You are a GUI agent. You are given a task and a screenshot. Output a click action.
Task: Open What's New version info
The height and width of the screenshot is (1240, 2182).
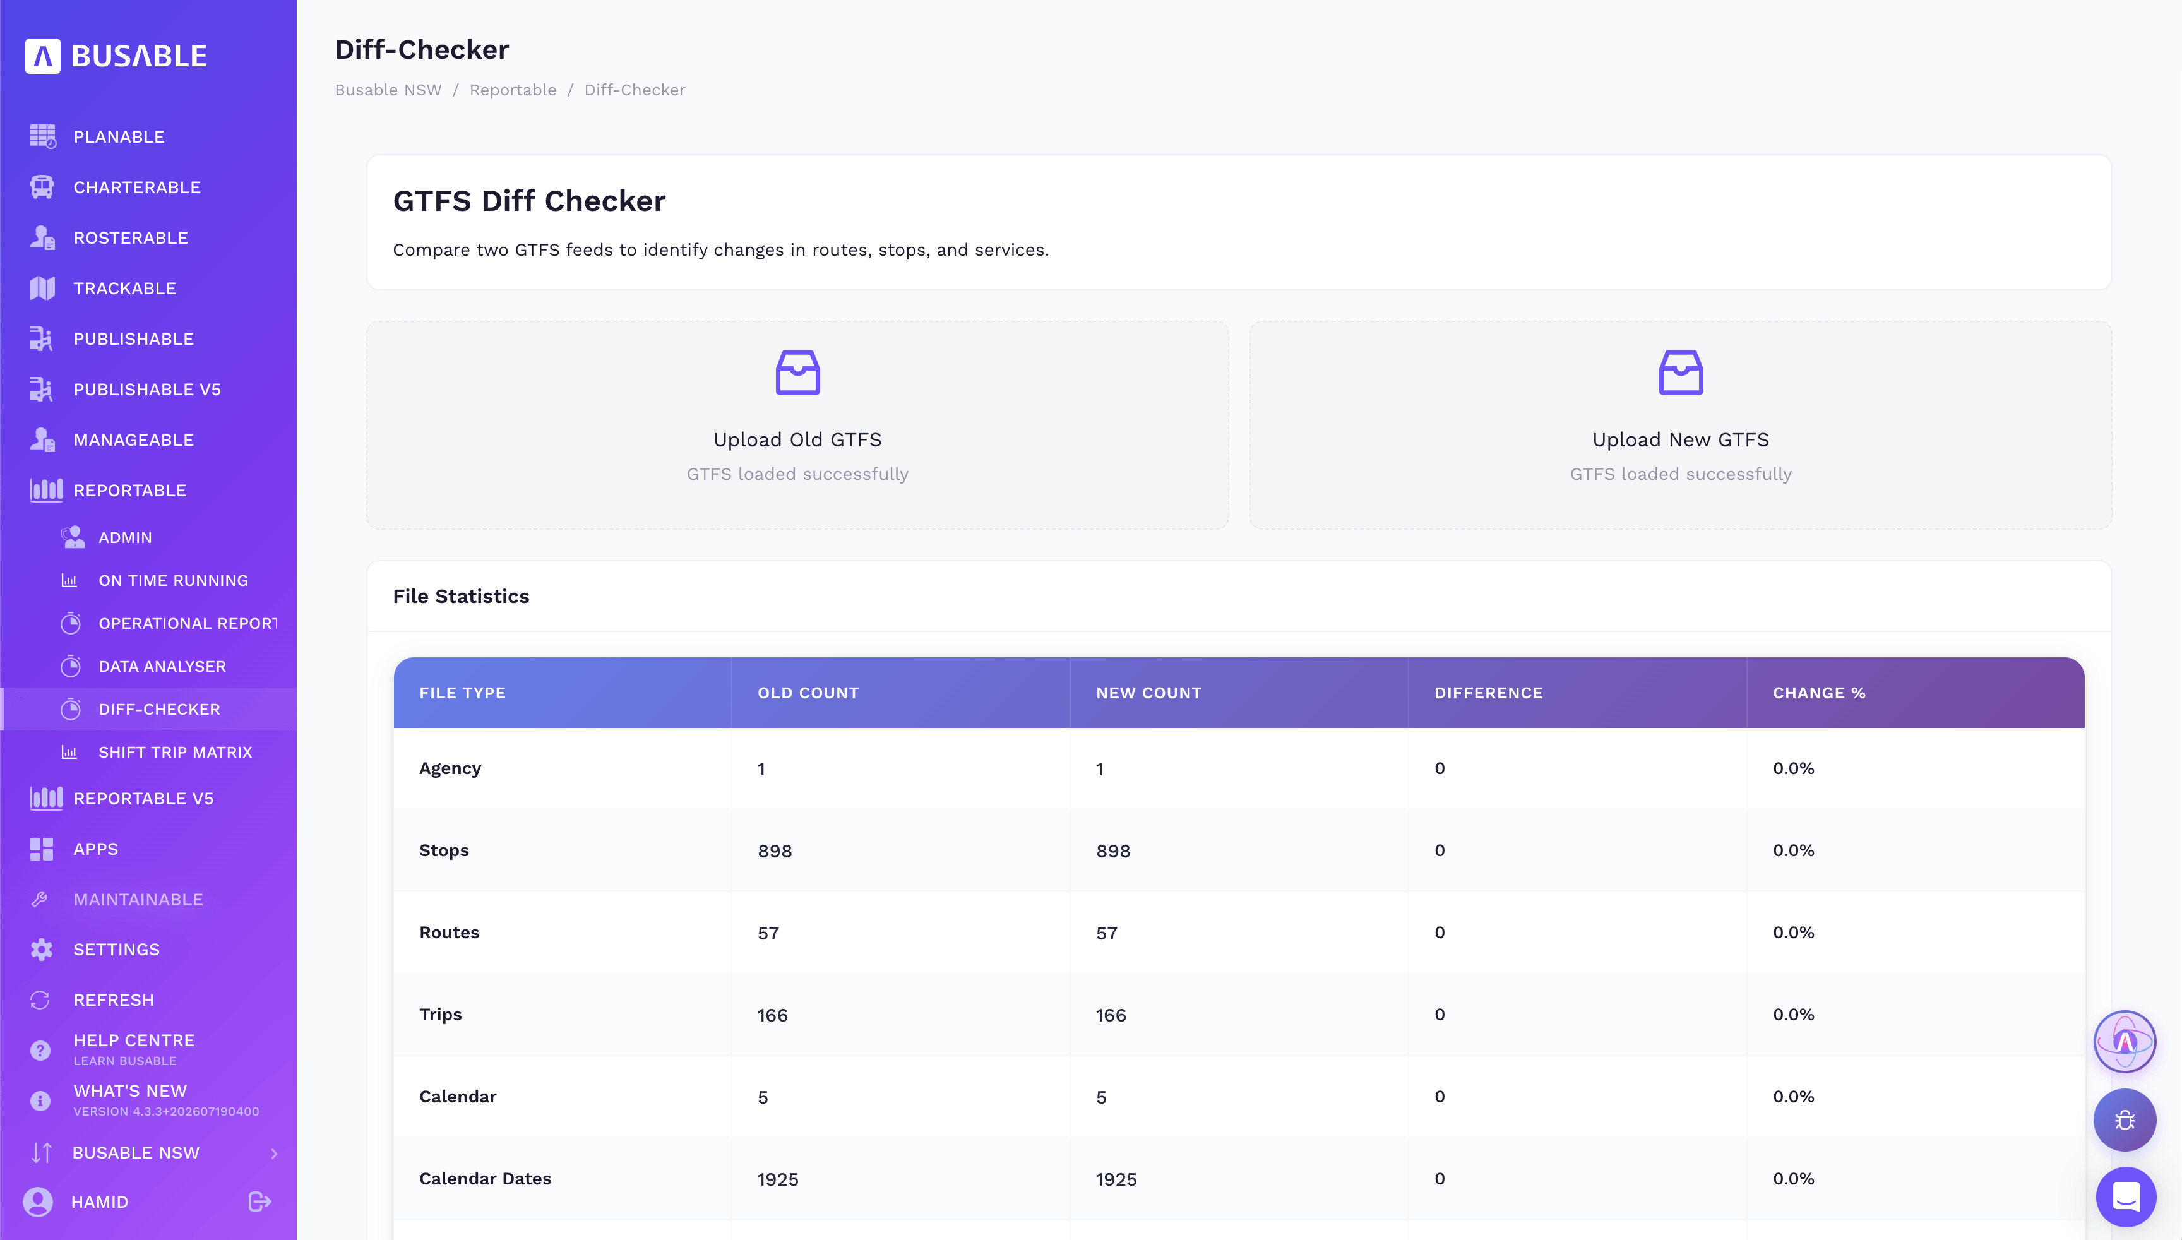pos(148,1099)
